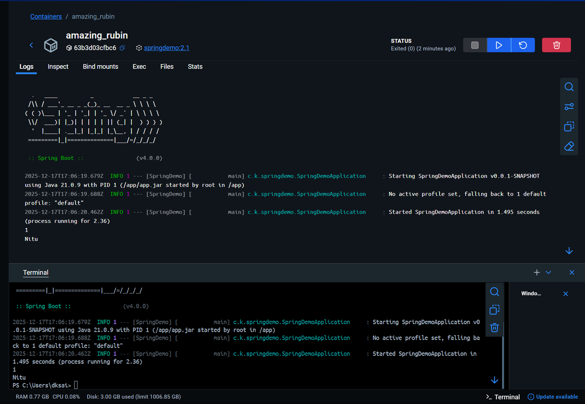
Task: Search within the terminal output
Action: [x=494, y=292]
